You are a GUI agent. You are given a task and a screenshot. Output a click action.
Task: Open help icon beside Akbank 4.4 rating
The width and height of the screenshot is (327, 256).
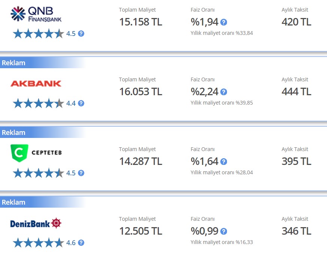(x=81, y=103)
